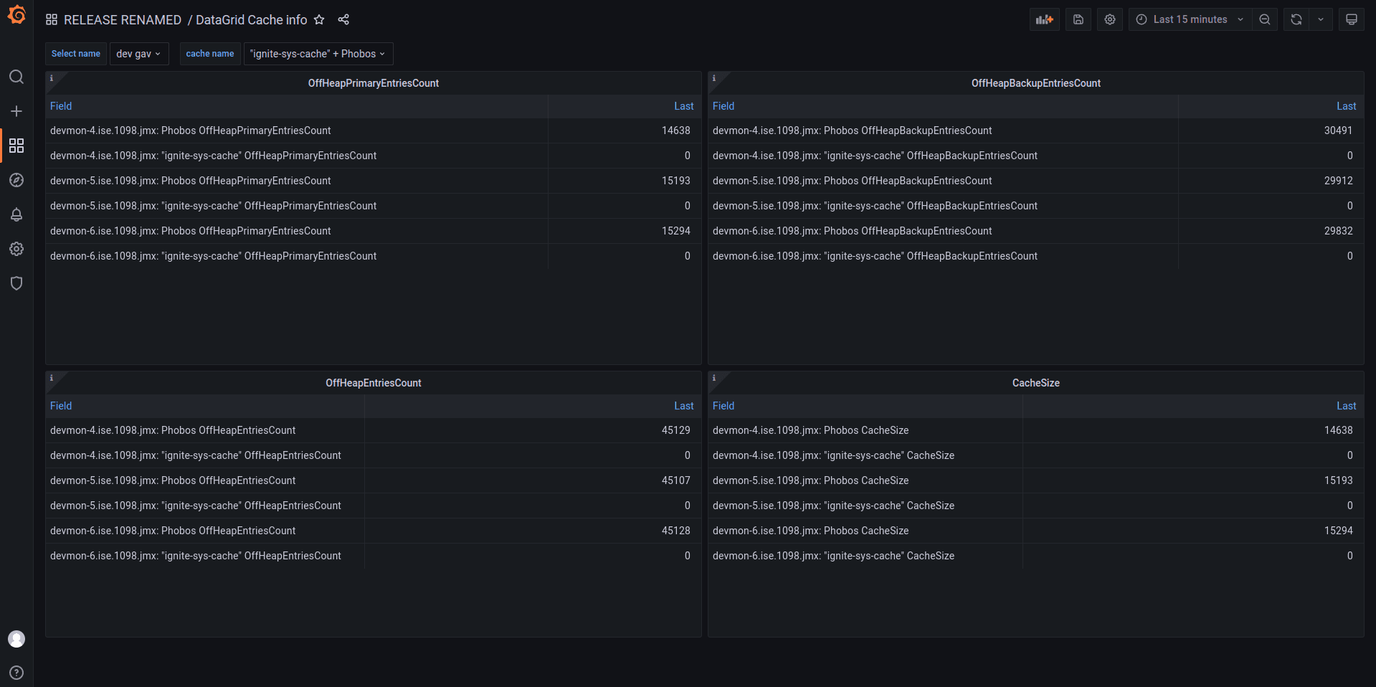
Task: Open the Server Admin shield icon
Action: click(x=16, y=283)
